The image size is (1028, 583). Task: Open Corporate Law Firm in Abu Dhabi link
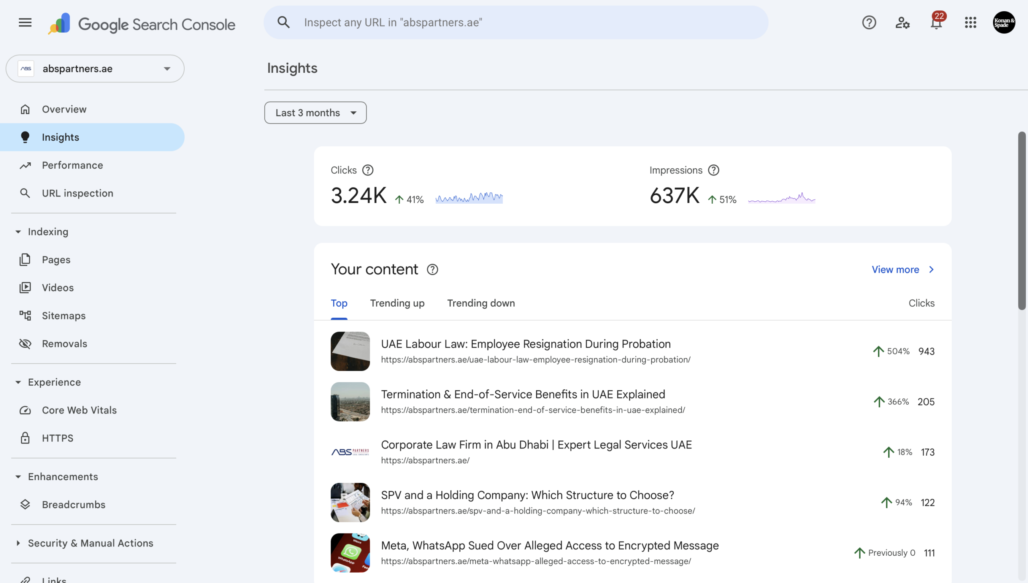(536, 445)
